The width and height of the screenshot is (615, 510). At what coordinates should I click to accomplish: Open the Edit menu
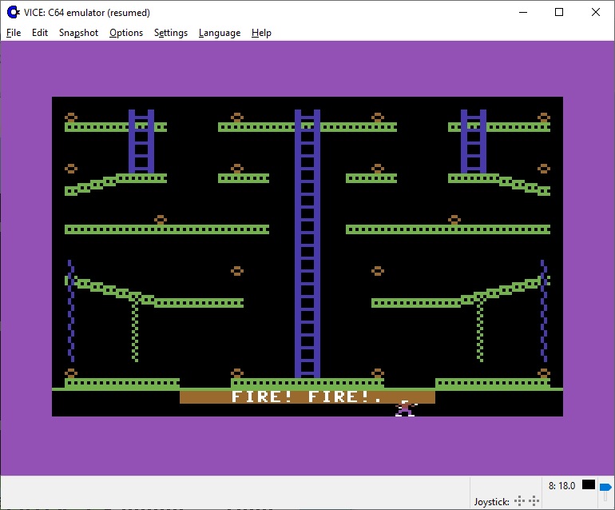40,33
